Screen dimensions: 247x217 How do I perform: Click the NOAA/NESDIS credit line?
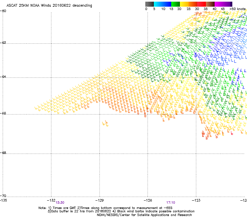pyautogui.click(x=144, y=215)
